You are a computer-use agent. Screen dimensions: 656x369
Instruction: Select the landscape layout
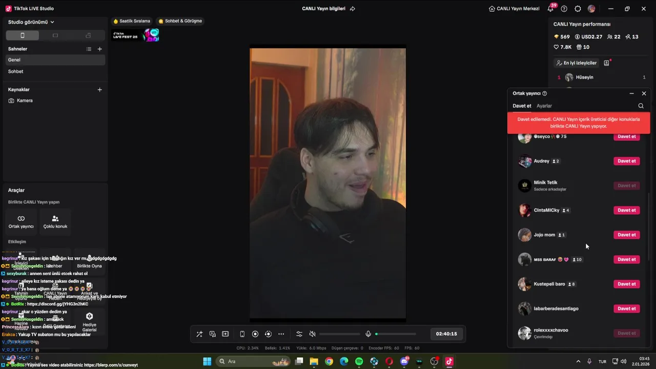click(55, 35)
